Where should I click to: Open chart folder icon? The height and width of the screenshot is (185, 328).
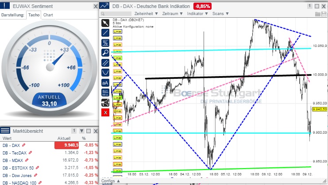click(x=318, y=14)
